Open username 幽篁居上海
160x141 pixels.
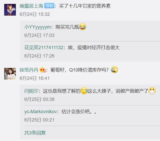(x=31, y=6)
